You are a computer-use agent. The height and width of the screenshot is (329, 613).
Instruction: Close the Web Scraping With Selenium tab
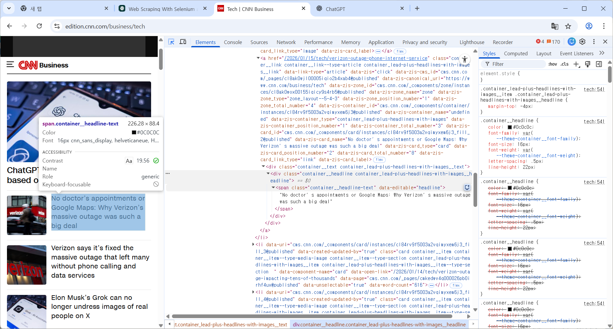click(205, 9)
